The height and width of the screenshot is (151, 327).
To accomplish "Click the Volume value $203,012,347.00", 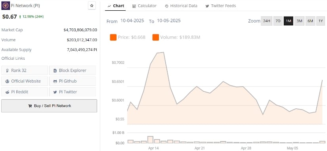I will pyautogui.click(x=82, y=40).
